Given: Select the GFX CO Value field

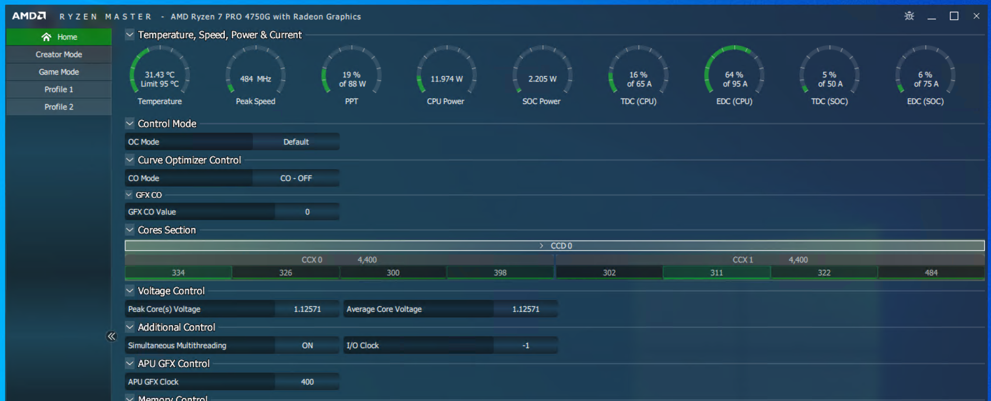Looking at the screenshot, I should pos(307,212).
